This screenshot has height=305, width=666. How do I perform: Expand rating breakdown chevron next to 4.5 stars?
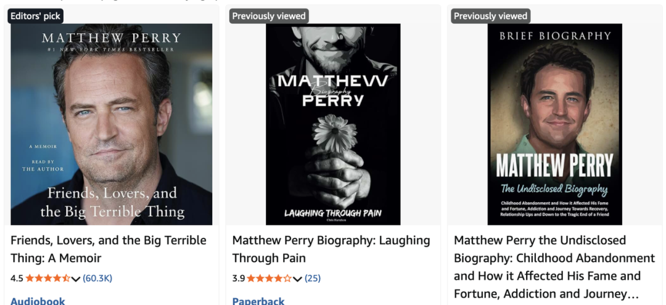click(x=76, y=279)
